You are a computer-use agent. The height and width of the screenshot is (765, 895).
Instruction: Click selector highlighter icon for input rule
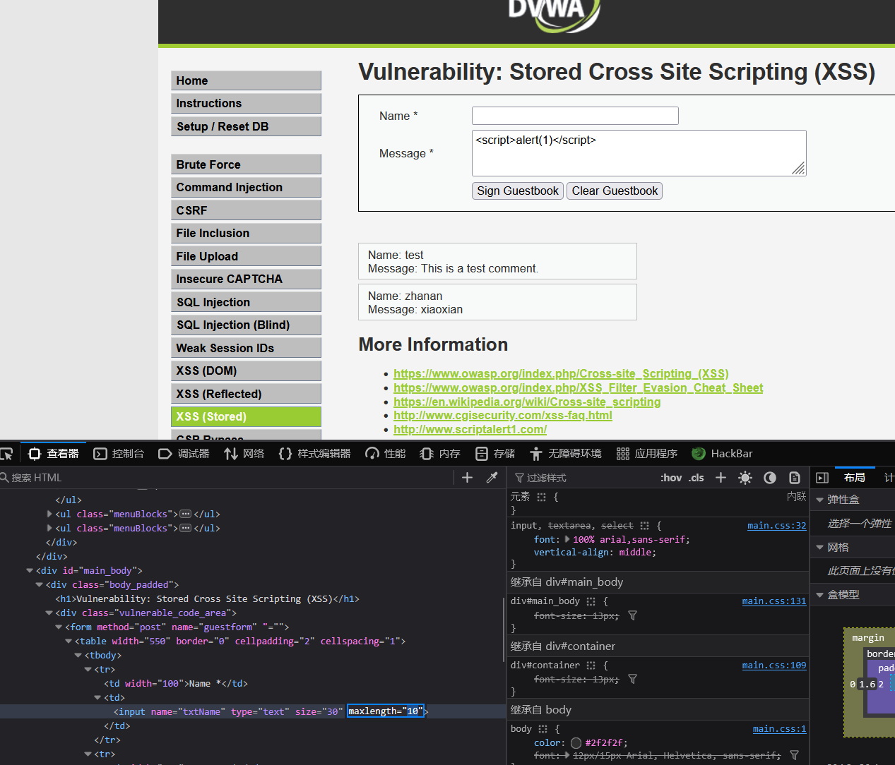point(644,526)
